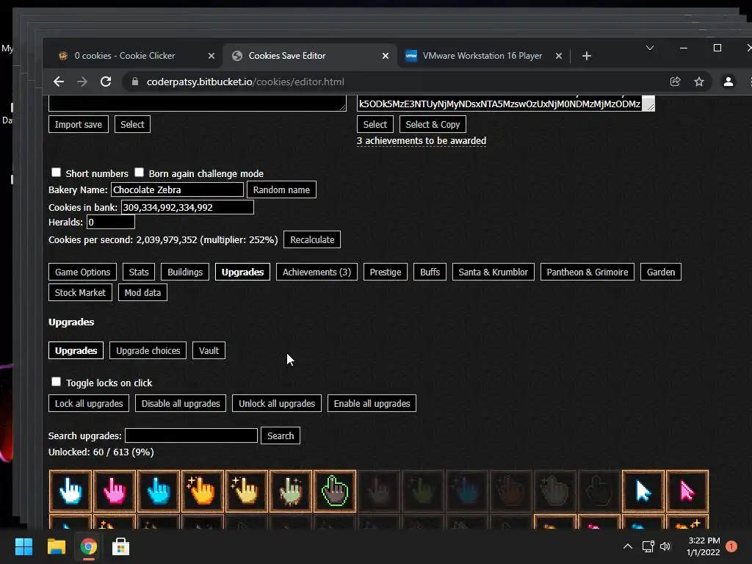Click Disable all upgrades
The width and height of the screenshot is (752, 564).
(x=181, y=403)
